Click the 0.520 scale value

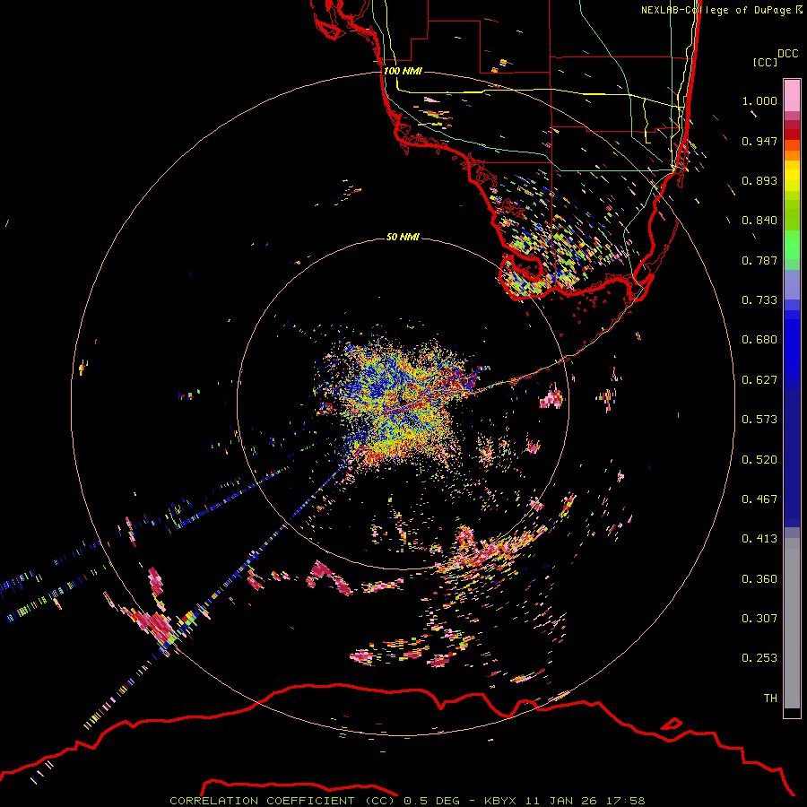click(x=759, y=460)
